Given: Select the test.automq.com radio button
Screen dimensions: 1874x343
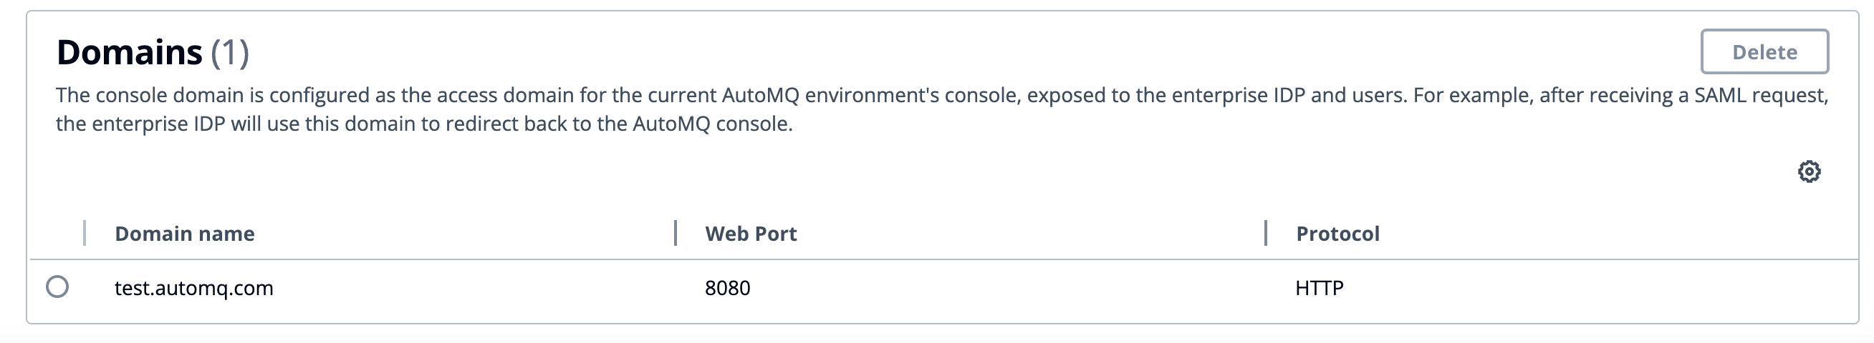Looking at the screenshot, I should pyautogui.click(x=57, y=287).
